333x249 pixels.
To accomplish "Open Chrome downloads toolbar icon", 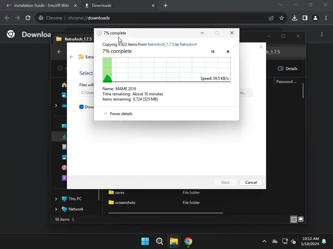I will point(295,18).
